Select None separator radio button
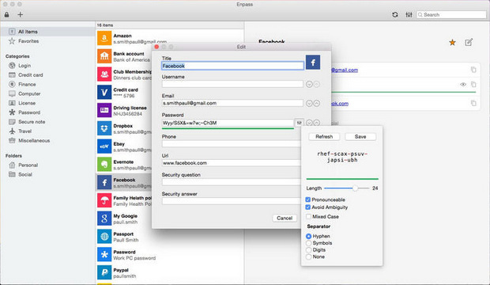The height and width of the screenshot is (285, 490). pos(309,256)
